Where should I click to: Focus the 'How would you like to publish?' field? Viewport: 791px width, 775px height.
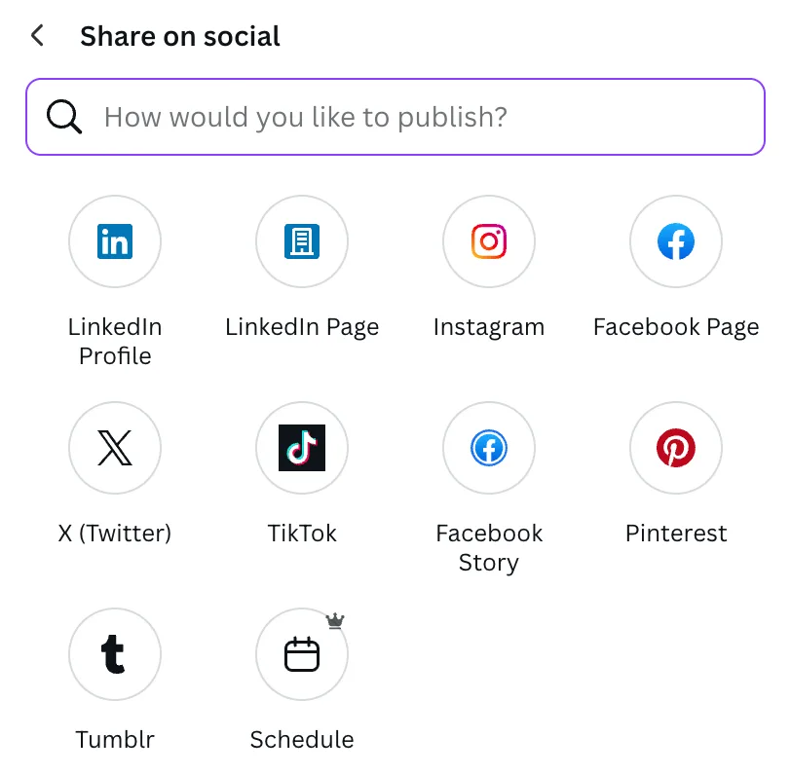tap(395, 117)
